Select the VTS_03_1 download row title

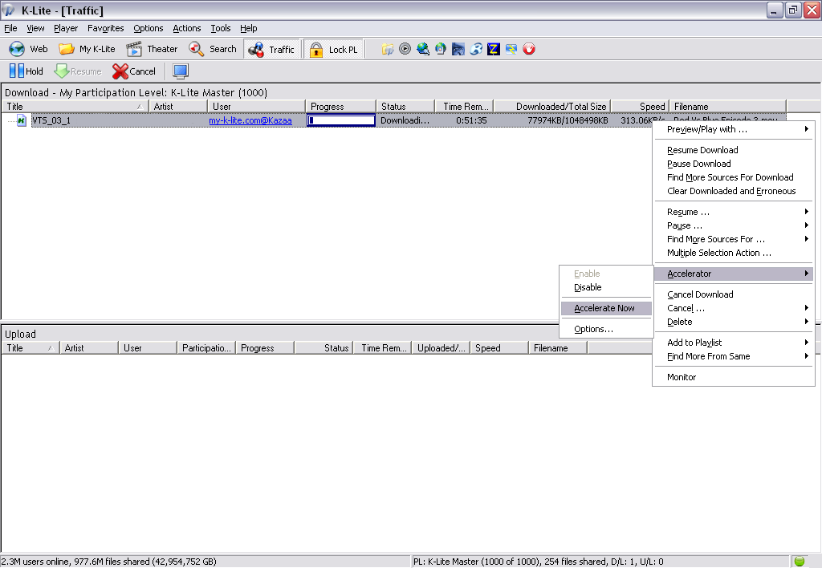pyautogui.click(x=51, y=120)
